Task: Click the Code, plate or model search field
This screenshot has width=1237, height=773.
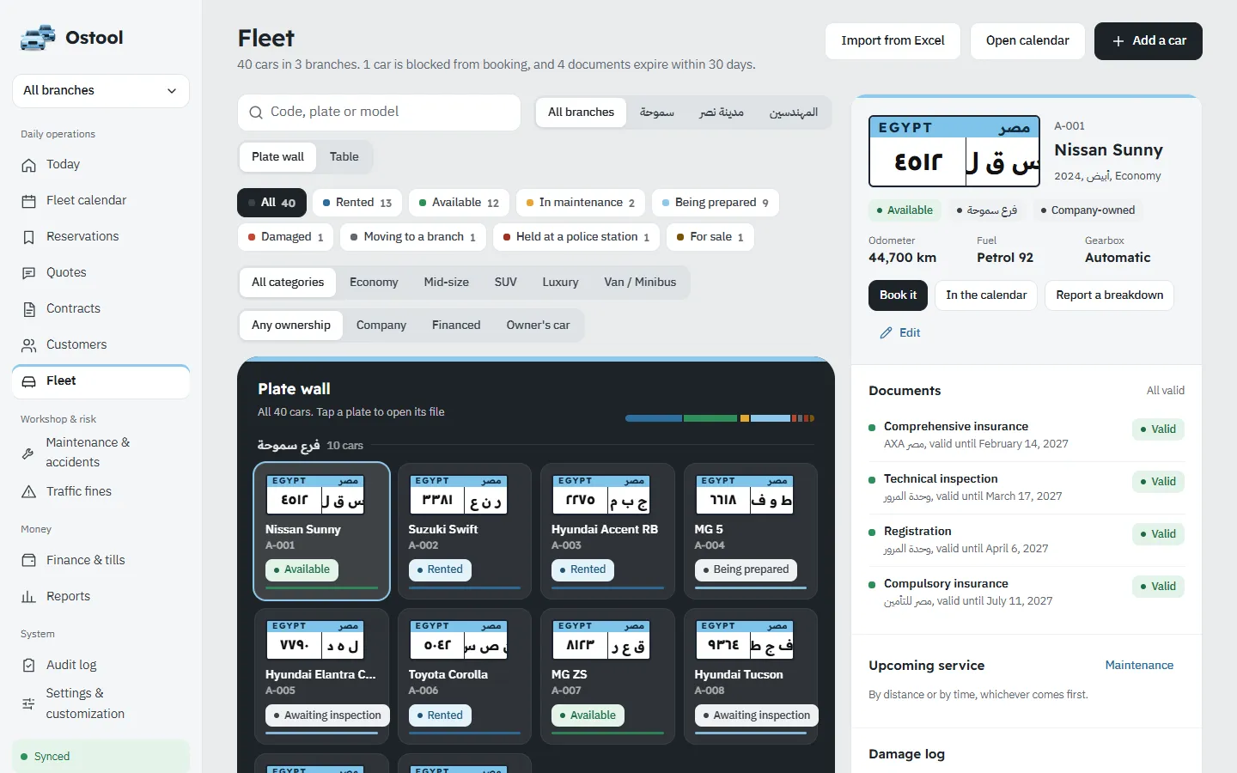Action: pyautogui.click(x=379, y=113)
